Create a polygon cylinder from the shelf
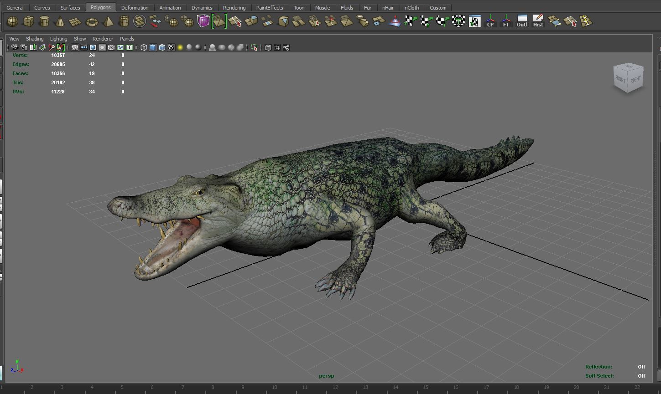Image resolution: width=661 pixels, height=394 pixels. pos(44,21)
